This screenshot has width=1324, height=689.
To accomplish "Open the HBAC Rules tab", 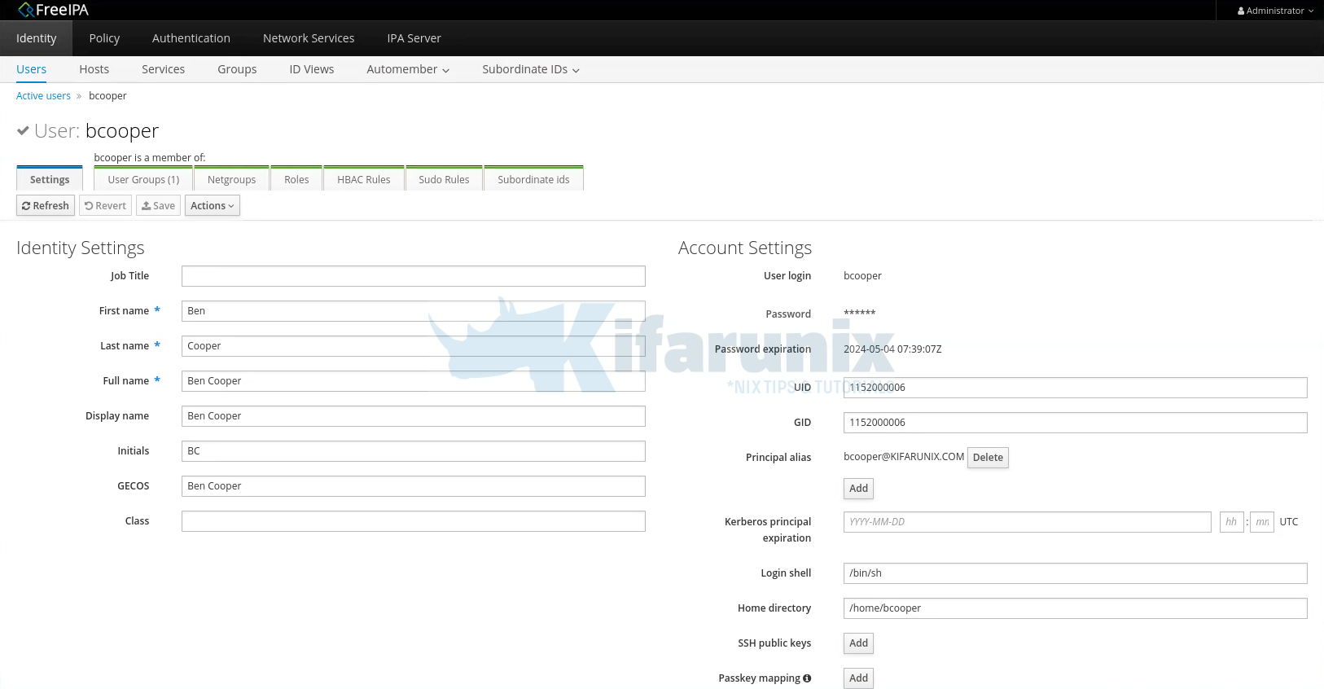I will (x=364, y=179).
